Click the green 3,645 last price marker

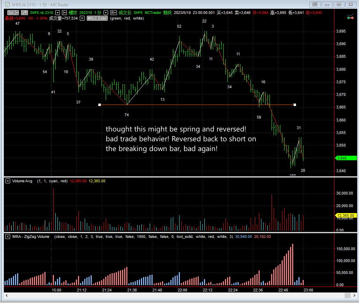346,158
